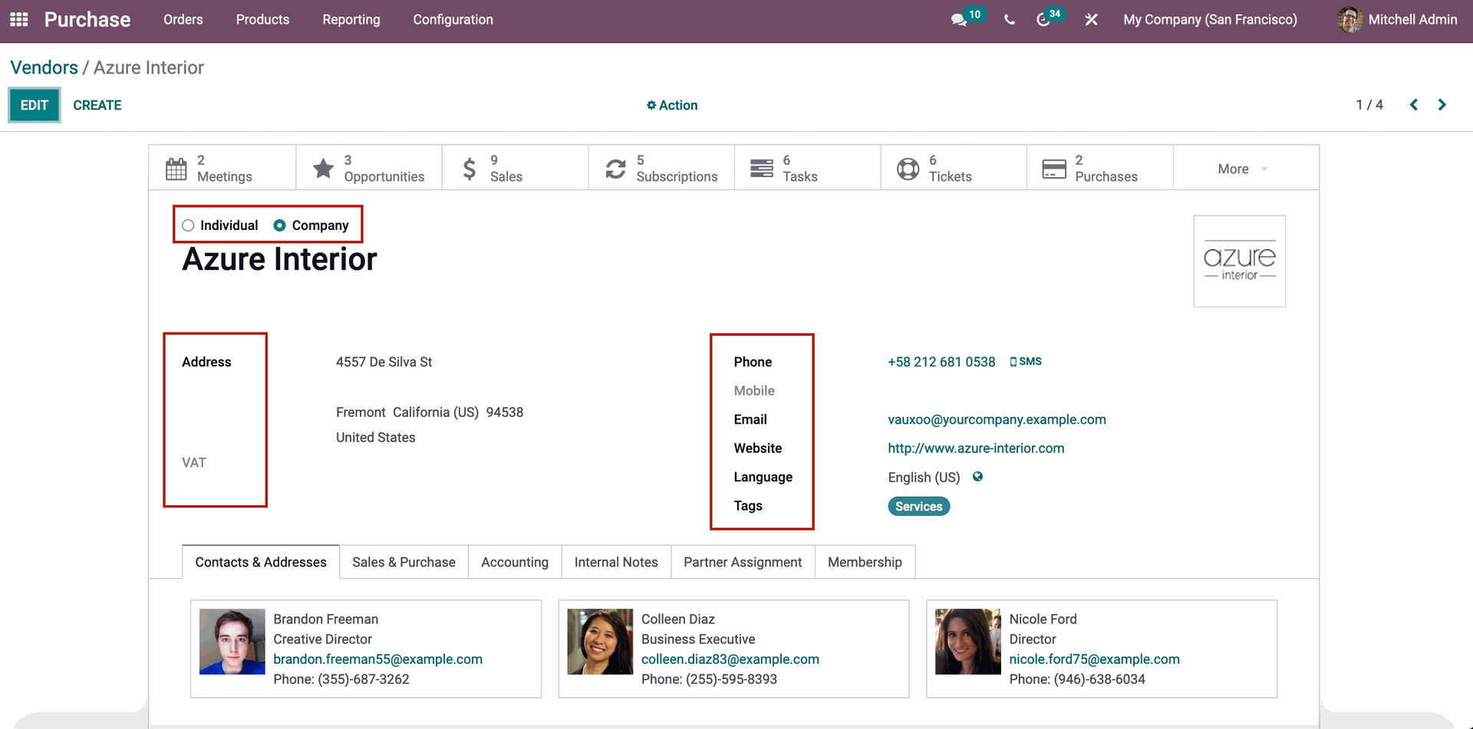Click the 'English (US)' language value

click(x=924, y=478)
